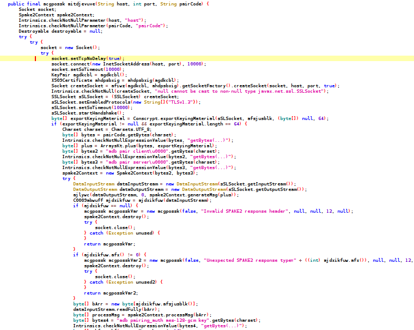Click 'Charsets.UTF_8' in the charset assignment
Screen dimensions: 414x330
(x=131, y=130)
